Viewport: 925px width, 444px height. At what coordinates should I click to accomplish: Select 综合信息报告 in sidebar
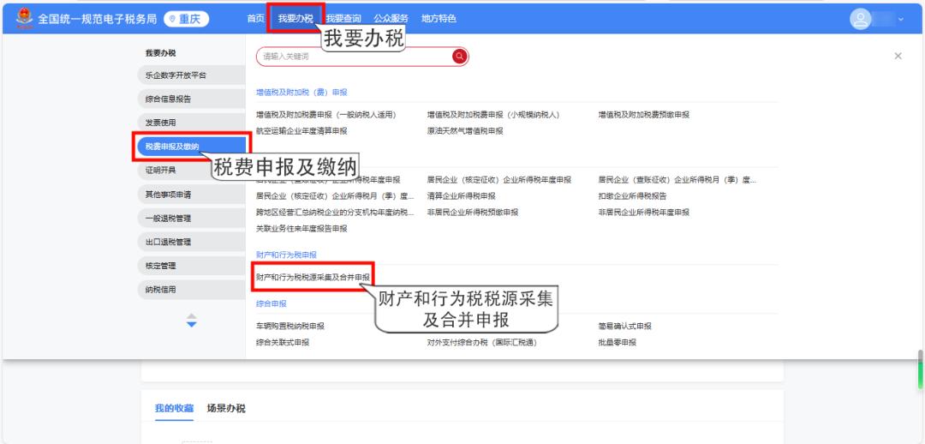191,99
